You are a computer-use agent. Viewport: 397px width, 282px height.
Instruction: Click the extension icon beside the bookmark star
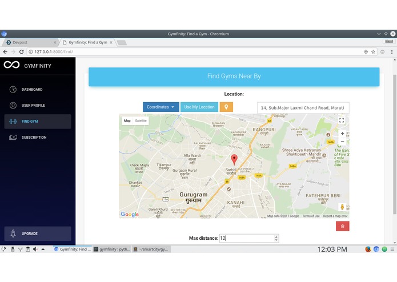click(382, 51)
